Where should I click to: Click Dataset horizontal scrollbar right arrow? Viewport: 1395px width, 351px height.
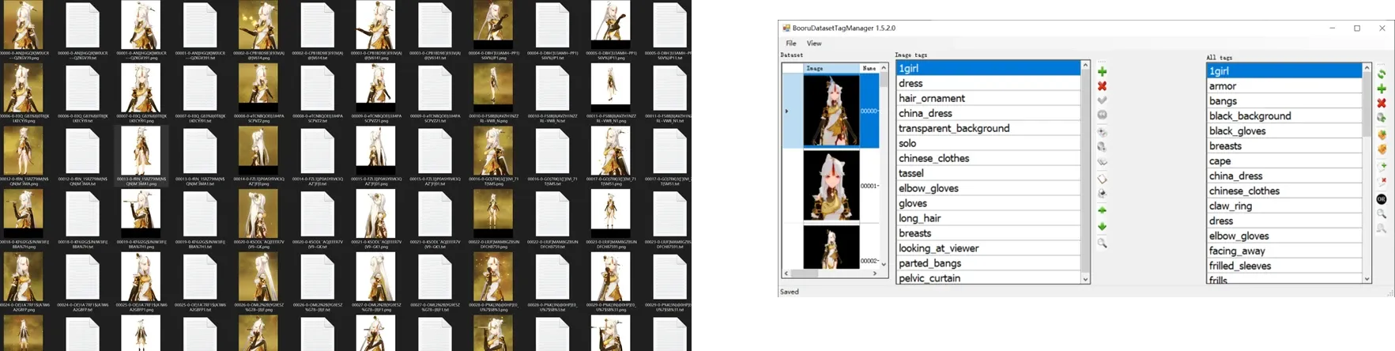(875, 274)
